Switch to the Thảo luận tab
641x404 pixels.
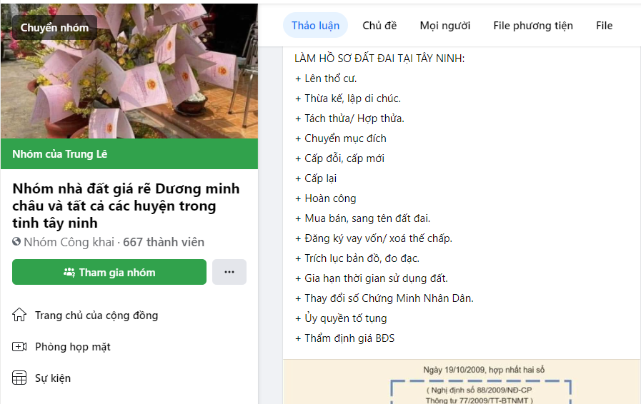tap(315, 26)
